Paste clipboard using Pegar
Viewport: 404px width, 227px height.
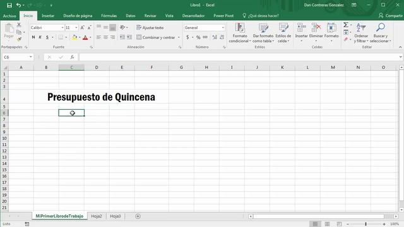click(9, 31)
